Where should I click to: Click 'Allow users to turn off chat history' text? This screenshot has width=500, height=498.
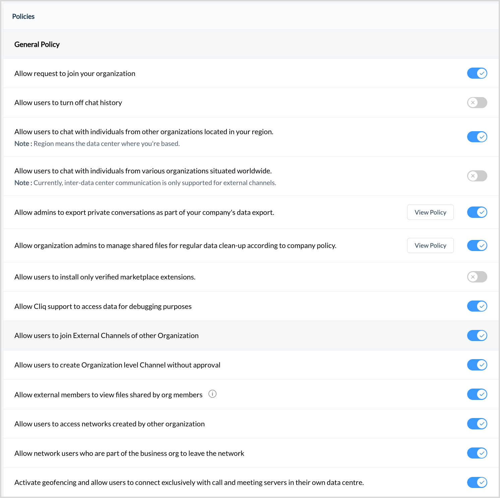point(68,103)
